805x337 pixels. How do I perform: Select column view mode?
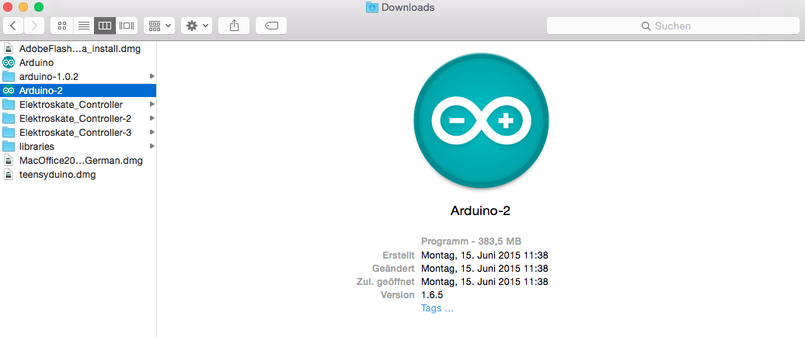pos(105,26)
